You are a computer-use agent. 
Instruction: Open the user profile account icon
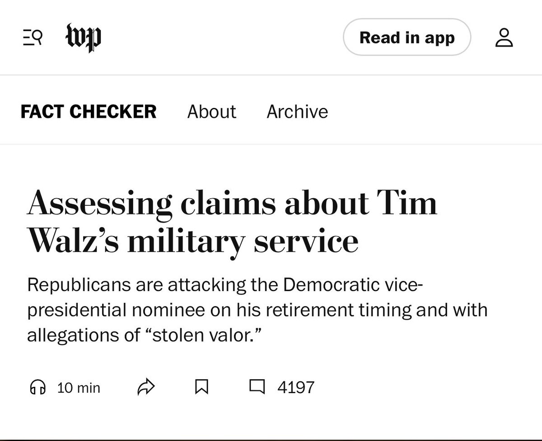pos(504,38)
